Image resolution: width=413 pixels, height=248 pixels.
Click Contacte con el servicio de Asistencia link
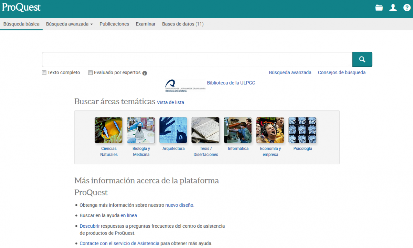[x=119, y=243]
